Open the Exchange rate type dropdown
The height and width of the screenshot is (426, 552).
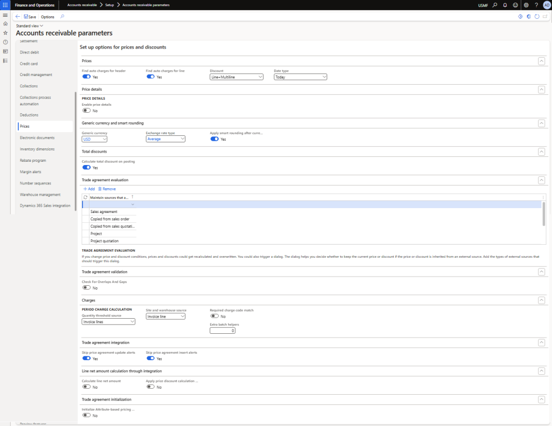click(x=165, y=139)
